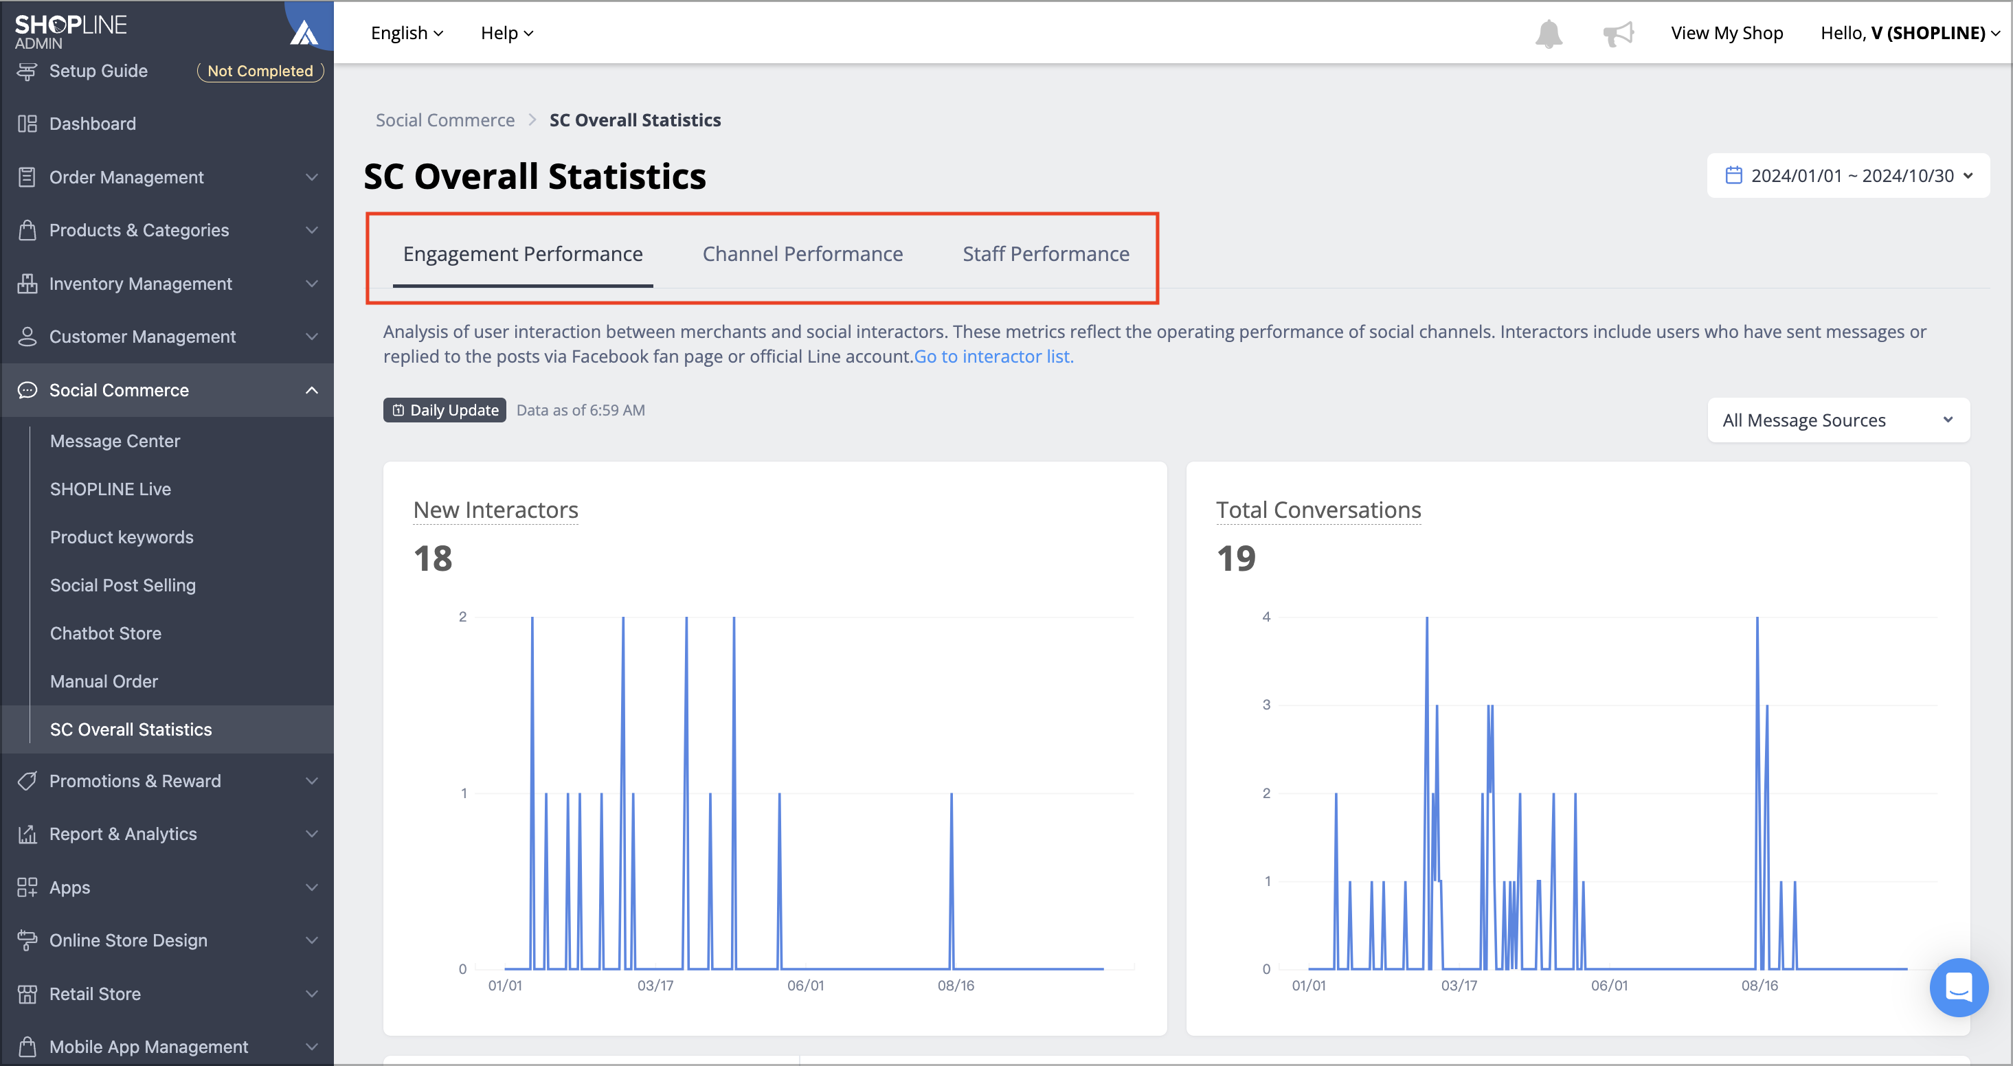Click the Customer Management person icon

pyautogui.click(x=27, y=337)
